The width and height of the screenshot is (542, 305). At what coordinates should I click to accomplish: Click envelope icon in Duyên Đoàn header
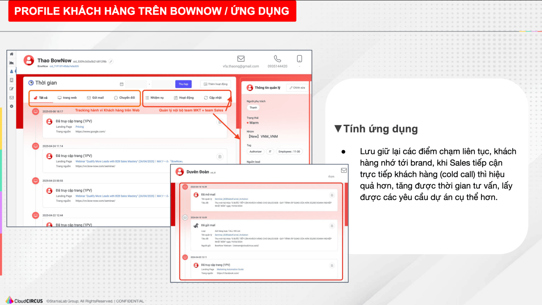[343, 170]
